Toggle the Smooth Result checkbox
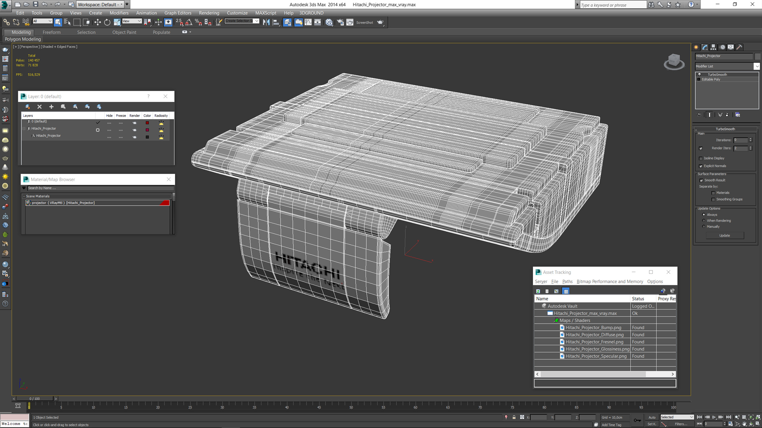This screenshot has width=762, height=428. pyautogui.click(x=701, y=180)
